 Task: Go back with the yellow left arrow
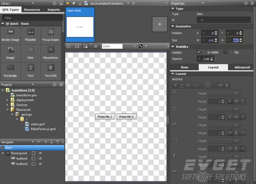[68, 3]
